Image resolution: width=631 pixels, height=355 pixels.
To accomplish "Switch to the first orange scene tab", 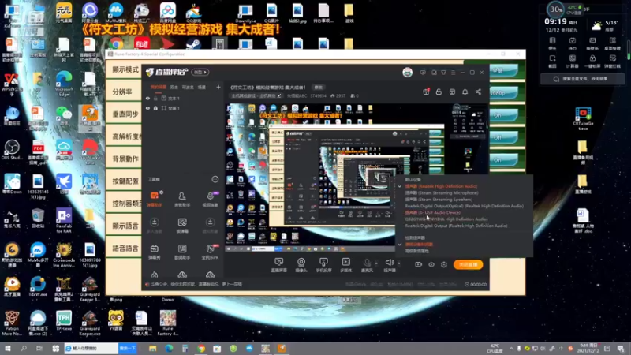I will point(159,87).
